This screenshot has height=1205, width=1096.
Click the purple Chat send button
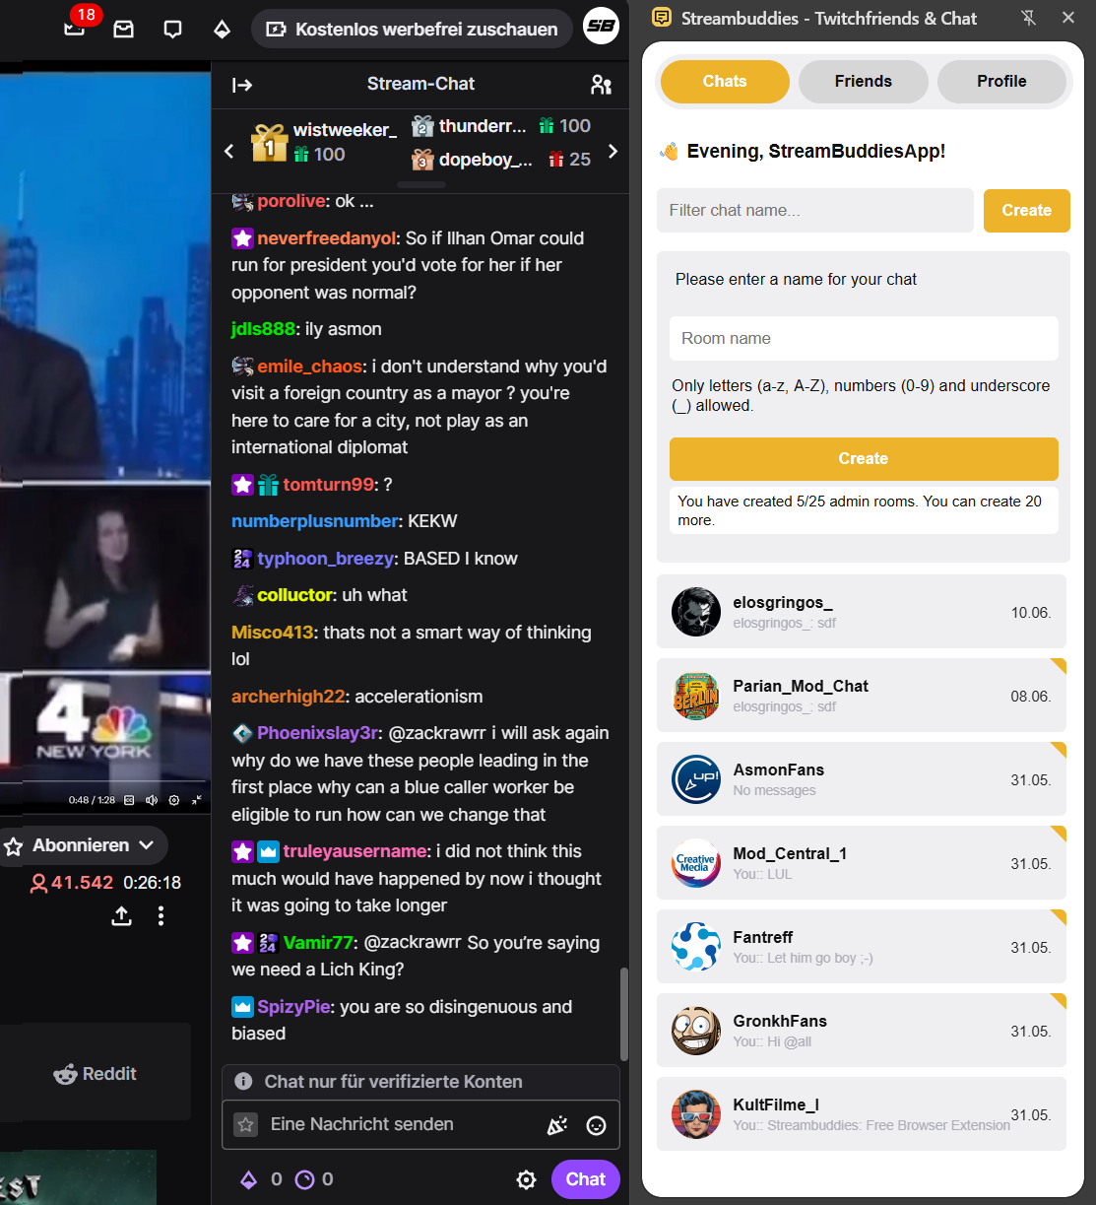[586, 1179]
